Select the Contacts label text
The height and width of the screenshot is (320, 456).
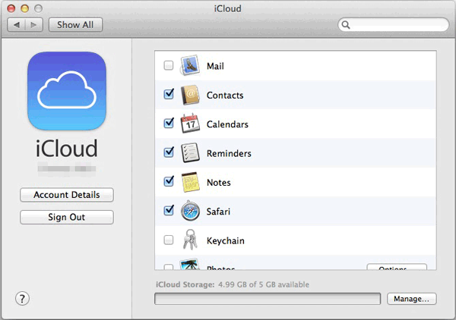click(x=225, y=95)
